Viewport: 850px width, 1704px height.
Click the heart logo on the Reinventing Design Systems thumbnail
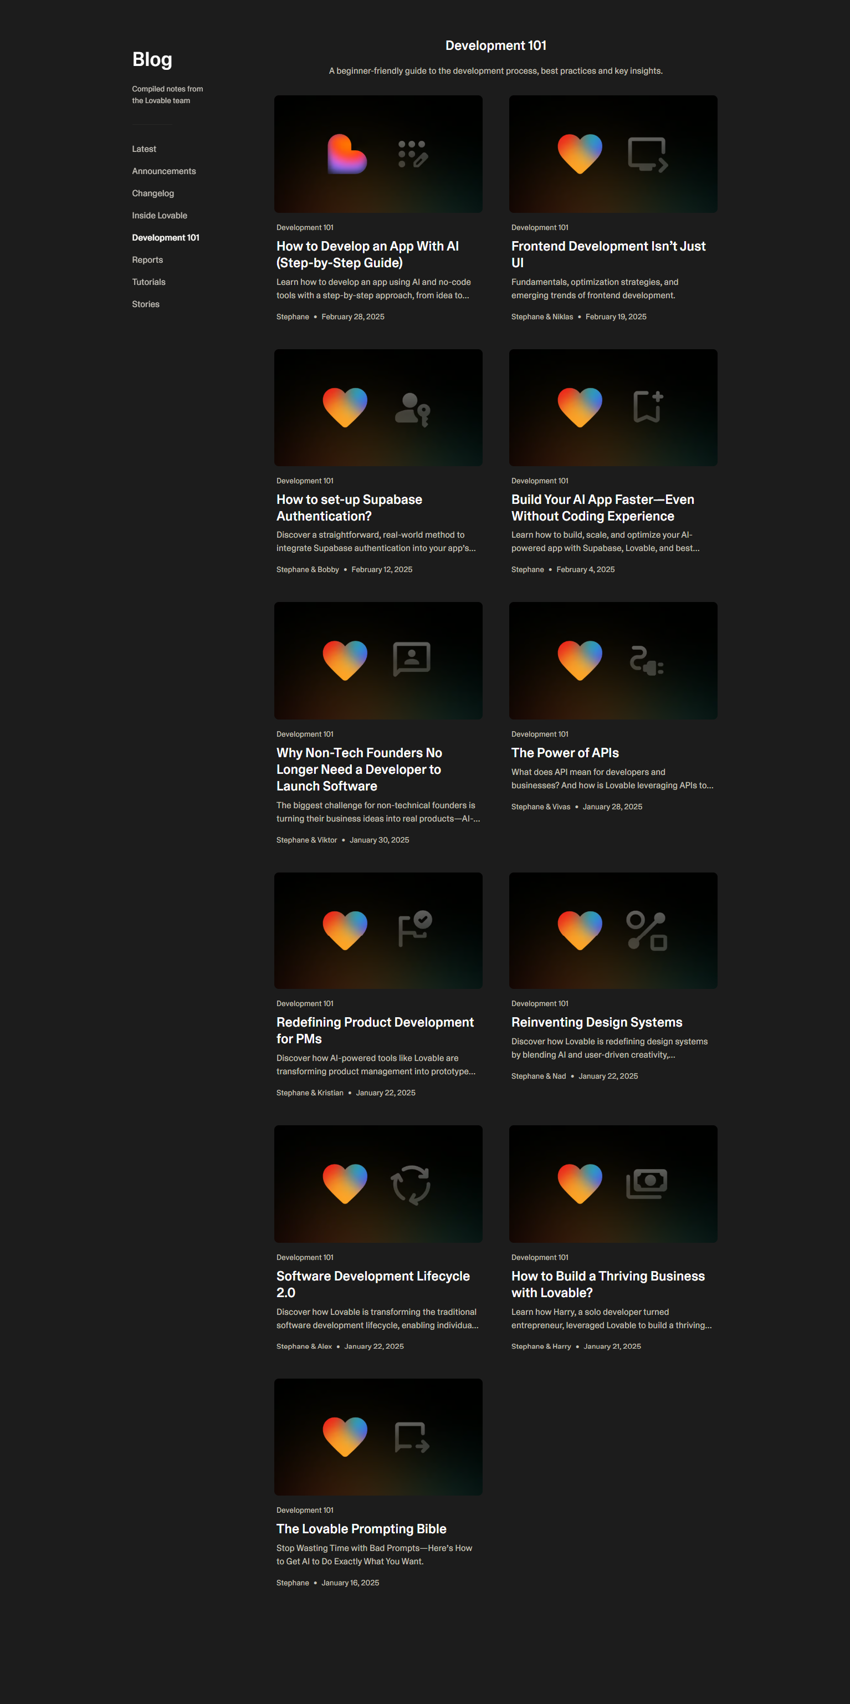(580, 930)
